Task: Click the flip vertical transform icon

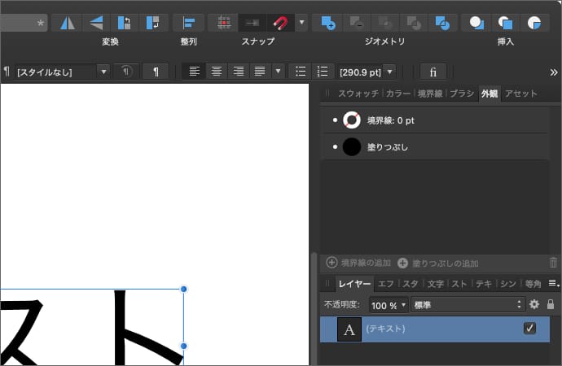Action: point(96,22)
